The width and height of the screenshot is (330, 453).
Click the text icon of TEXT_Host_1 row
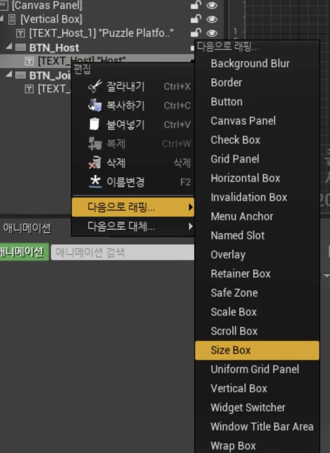coord(20,33)
